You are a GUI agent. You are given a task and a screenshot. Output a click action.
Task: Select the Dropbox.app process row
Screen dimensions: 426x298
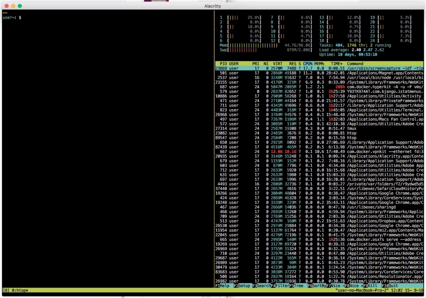point(319,221)
